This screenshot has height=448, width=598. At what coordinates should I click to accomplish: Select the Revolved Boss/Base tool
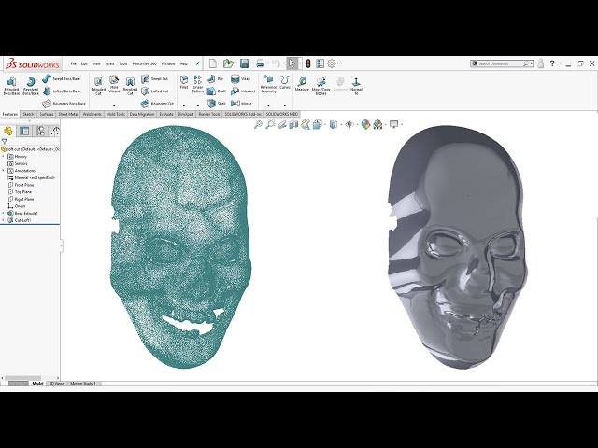point(31,86)
